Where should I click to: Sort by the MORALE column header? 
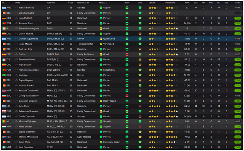[x=103, y=3]
